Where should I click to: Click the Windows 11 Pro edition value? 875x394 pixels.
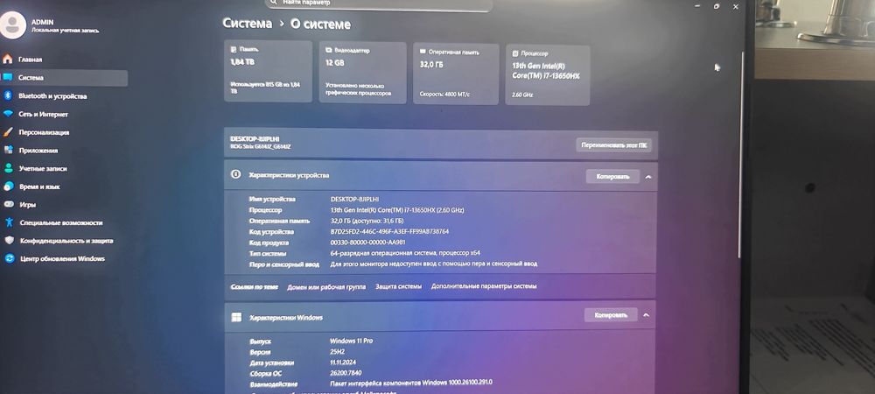pyautogui.click(x=351, y=341)
